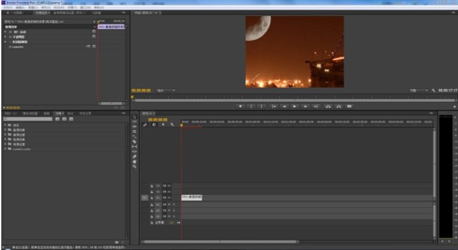Select the Zoom tool in tools panel

(x=134, y=166)
